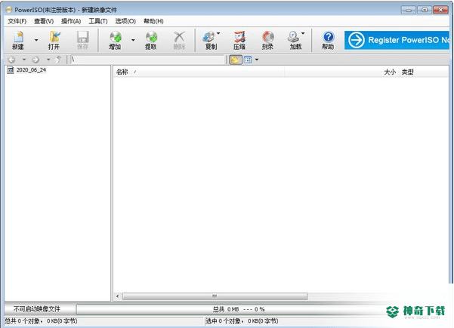
Task: Toggle the folder tree view button
Action: tap(236, 60)
